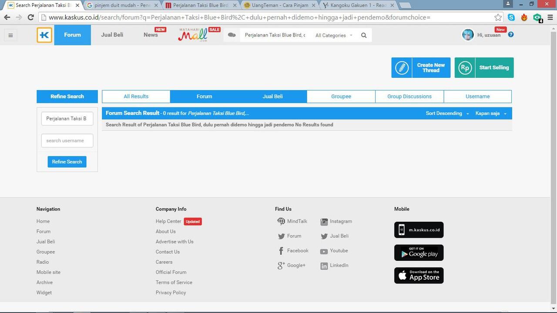This screenshot has height=313, width=557.
Task: Open the Privacy Policy link
Action: coord(171,293)
